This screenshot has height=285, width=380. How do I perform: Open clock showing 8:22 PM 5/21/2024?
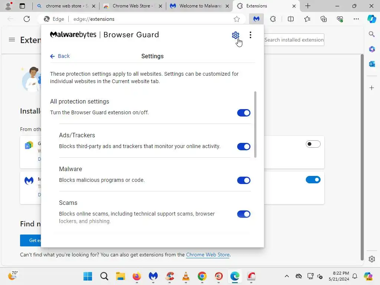[x=339, y=276]
